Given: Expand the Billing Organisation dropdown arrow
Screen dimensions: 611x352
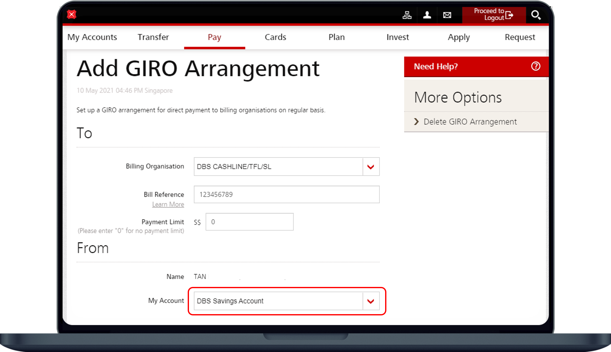Looking at the screenshot, I should tap(371, 167).
